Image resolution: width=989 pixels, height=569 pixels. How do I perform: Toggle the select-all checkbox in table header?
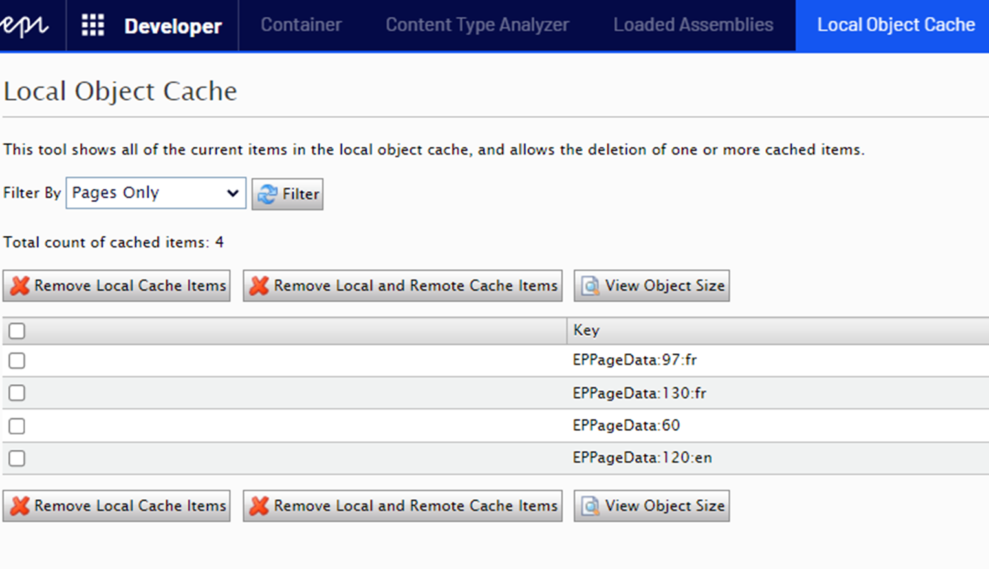(x=17, y=331)
